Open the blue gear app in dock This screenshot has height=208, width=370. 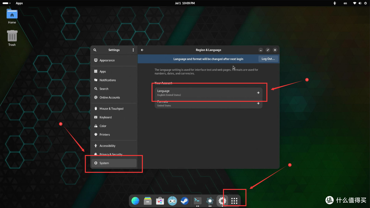[210, 201]
